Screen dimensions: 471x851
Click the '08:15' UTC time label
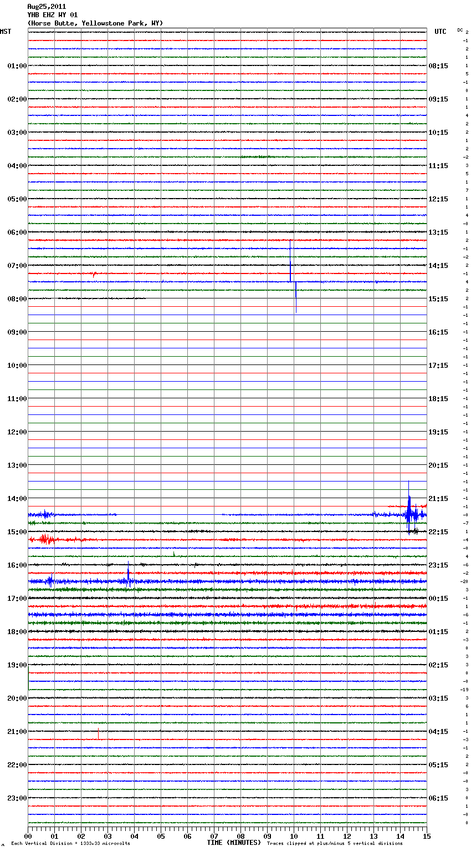click(438, 66)
